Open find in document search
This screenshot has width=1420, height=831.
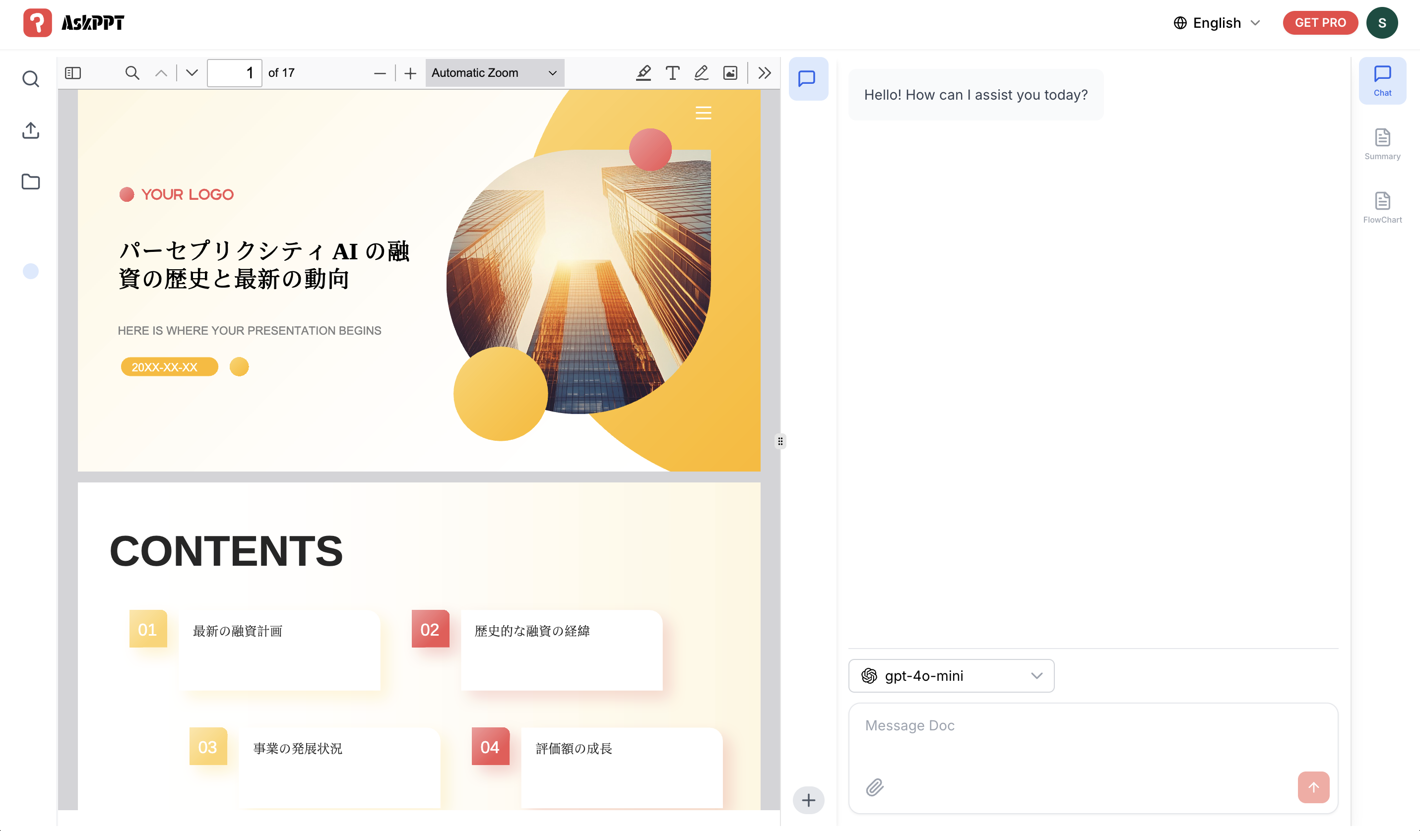click(132, 72)
